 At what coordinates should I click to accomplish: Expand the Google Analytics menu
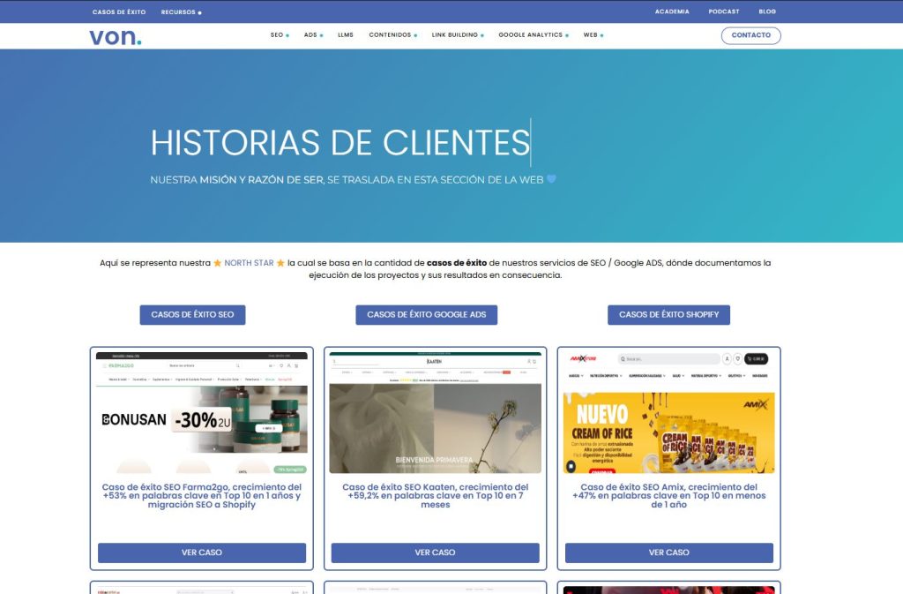click(534, 35)
